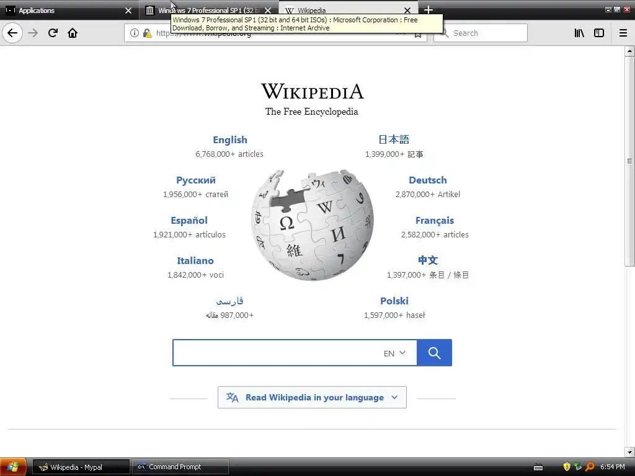
Task: Click the Windows Start button
Action: pos(13,467)
